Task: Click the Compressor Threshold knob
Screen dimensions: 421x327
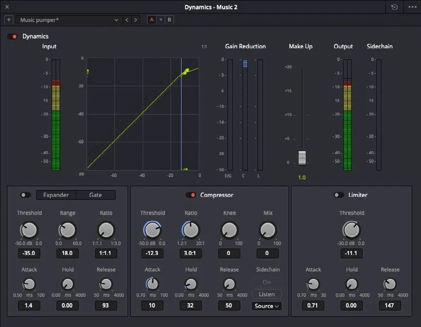Action: (x=152, y=230)
